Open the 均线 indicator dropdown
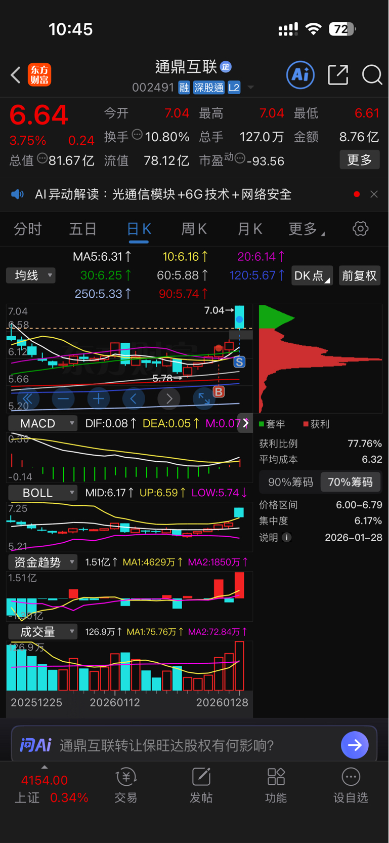The height and width of the screenshot is (843, 389). click(31, 275)
